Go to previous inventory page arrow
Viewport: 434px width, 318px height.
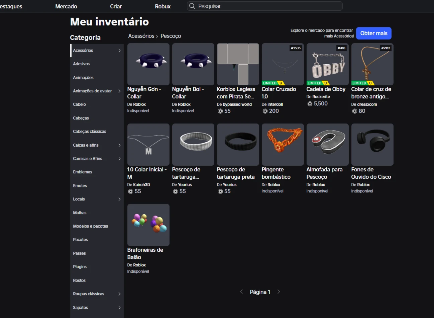(241, 292)
